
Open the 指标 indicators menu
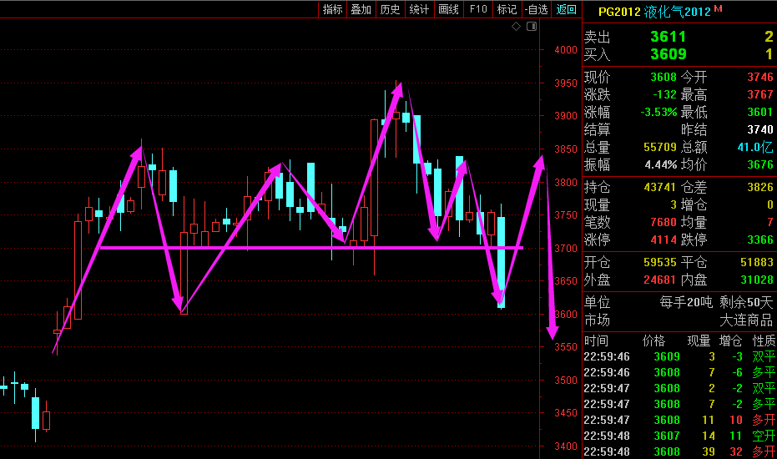(x=332, y=9)
